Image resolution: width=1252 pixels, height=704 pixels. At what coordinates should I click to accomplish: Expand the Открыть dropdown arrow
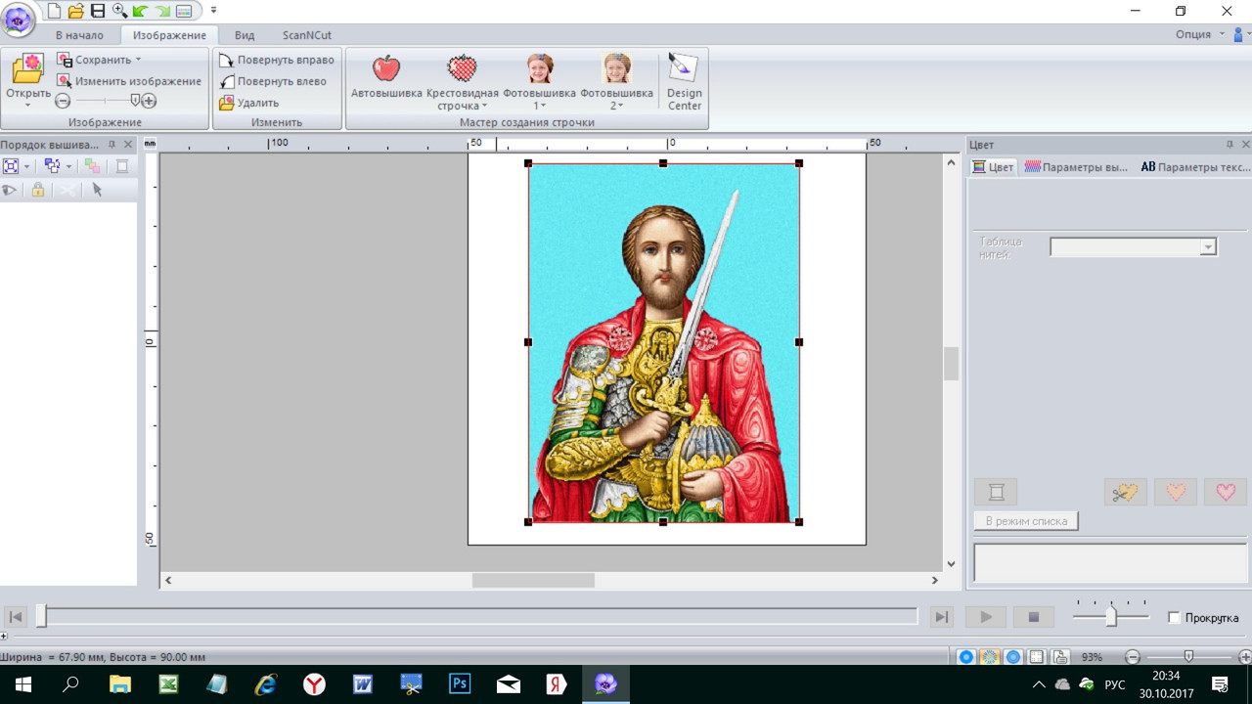click(27, 105)
